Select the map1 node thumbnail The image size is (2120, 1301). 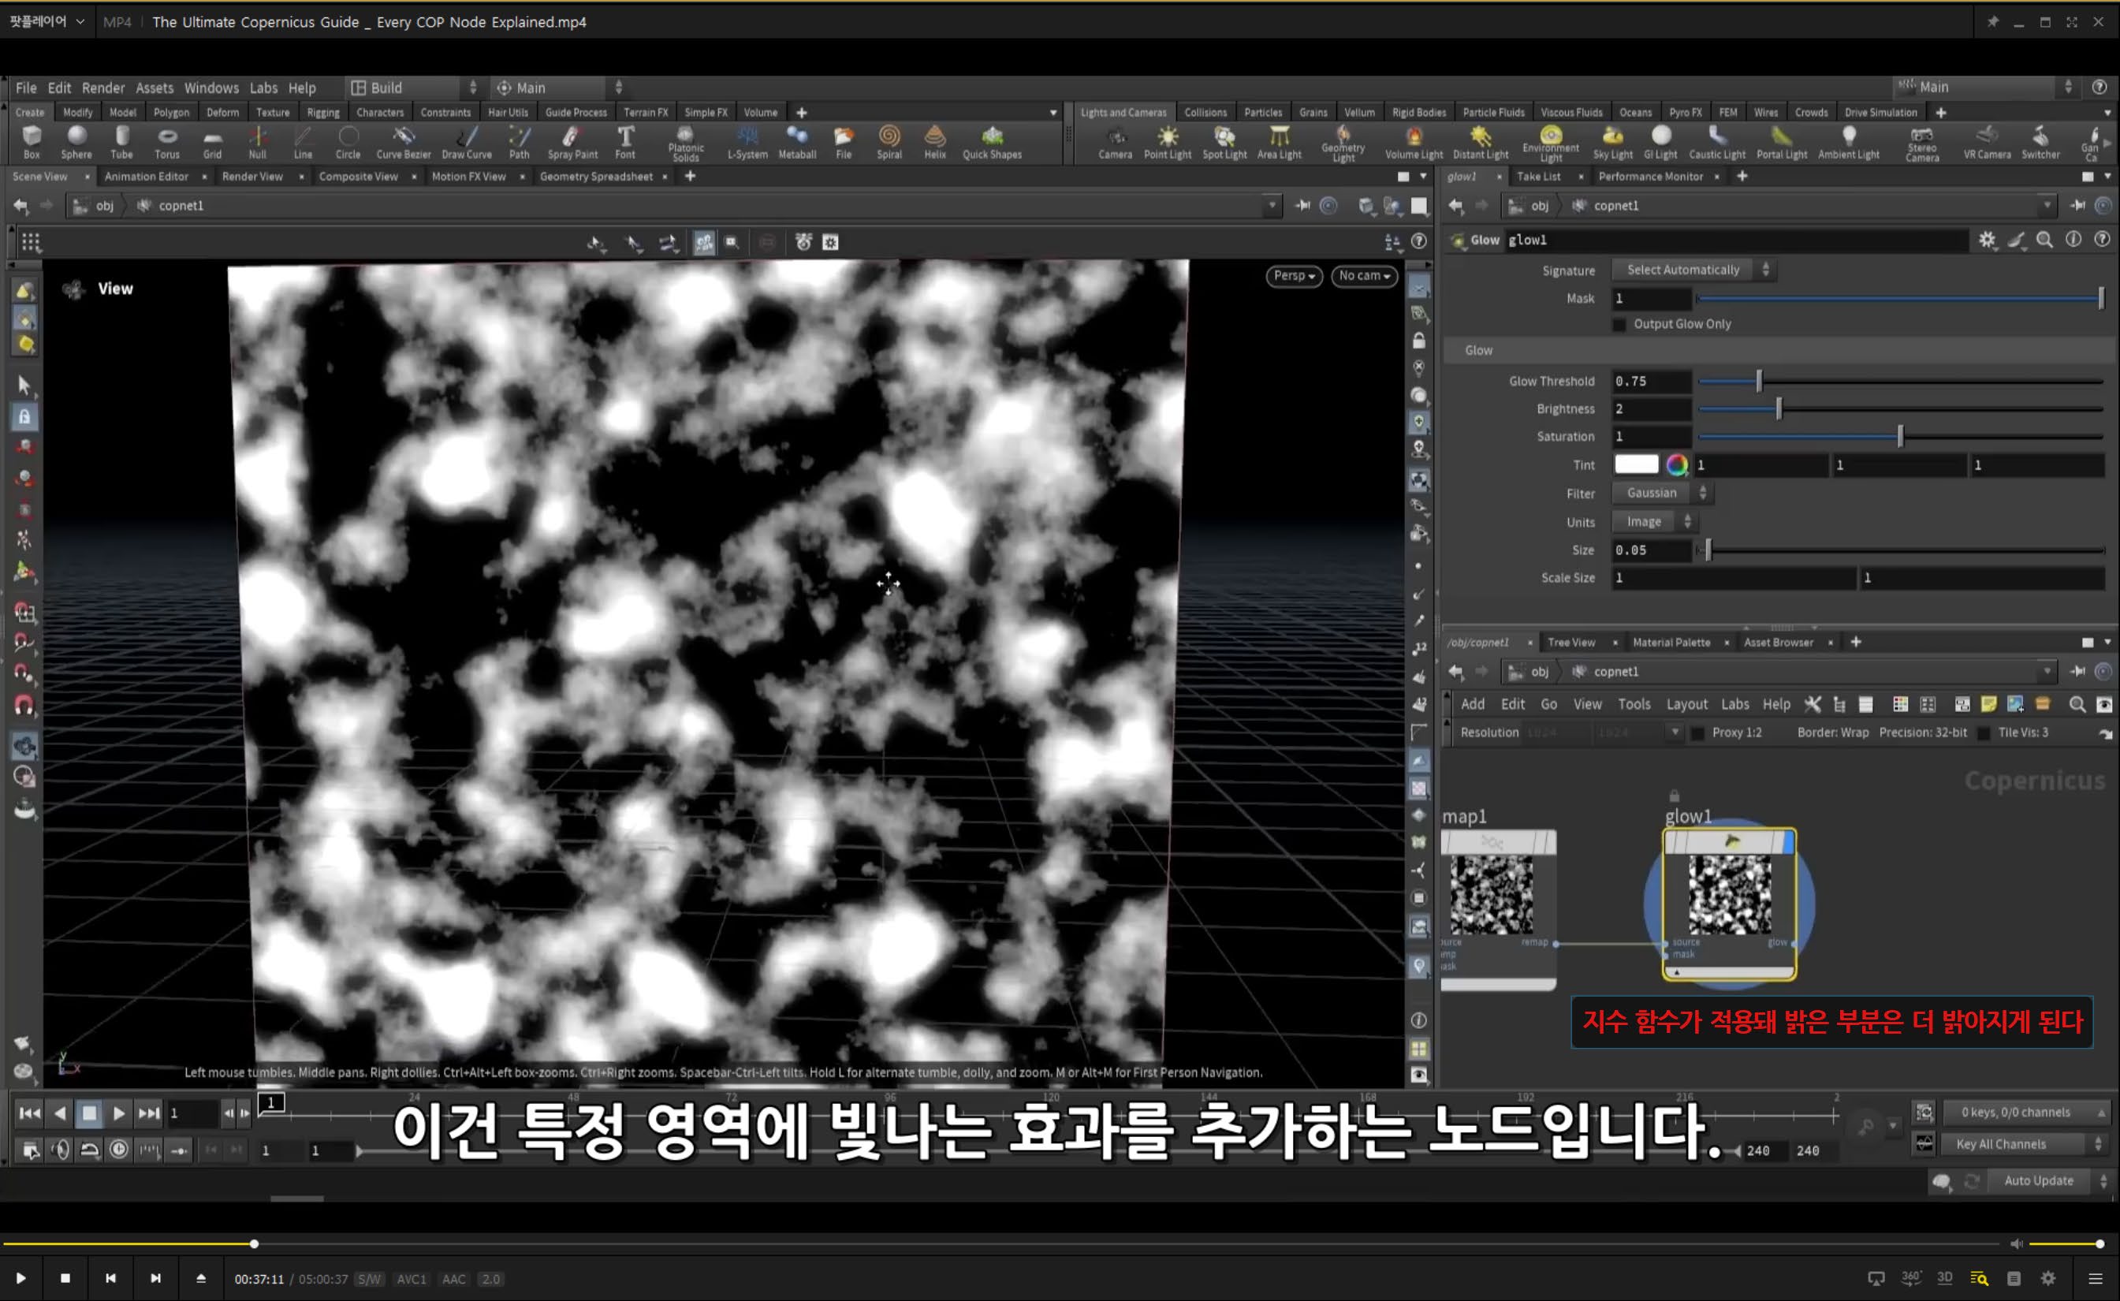1491,896
